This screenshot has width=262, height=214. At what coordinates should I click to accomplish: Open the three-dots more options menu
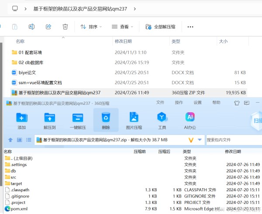click(190, 27)
